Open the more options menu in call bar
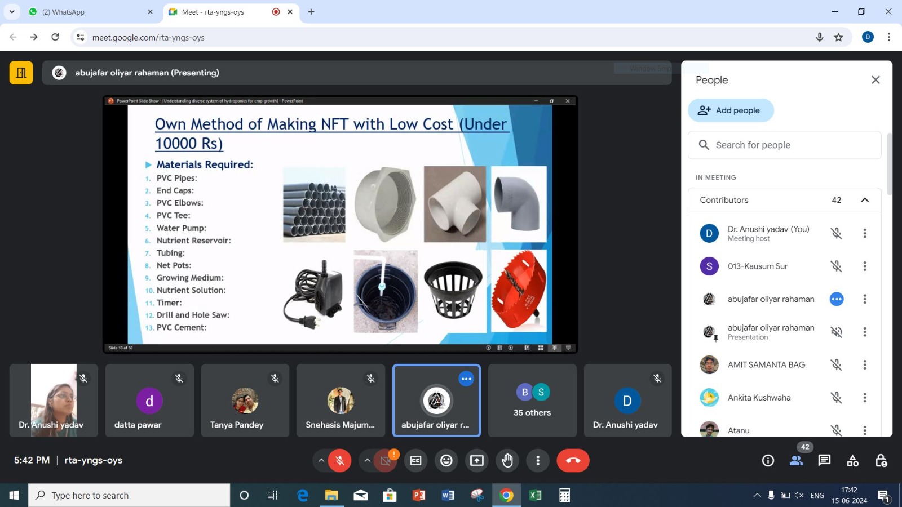Viewport: 902px width, 507px height. (x=538, y=461)
